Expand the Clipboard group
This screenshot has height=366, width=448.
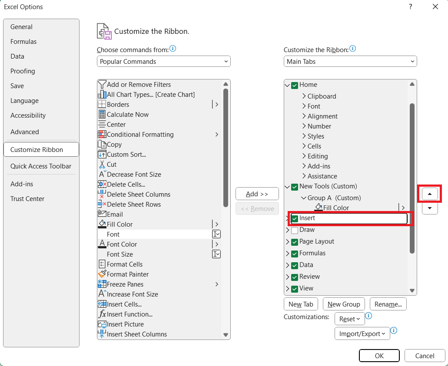click(304, 96)
